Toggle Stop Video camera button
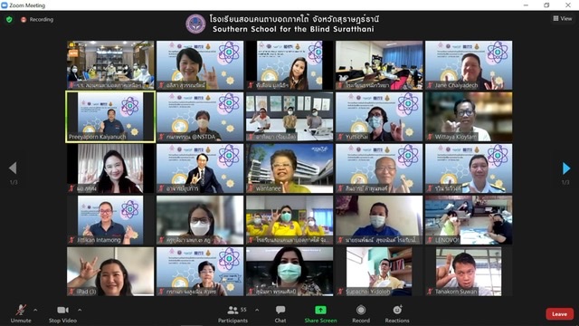This screenshot has width=579, height=326. (x=62, y=310)
